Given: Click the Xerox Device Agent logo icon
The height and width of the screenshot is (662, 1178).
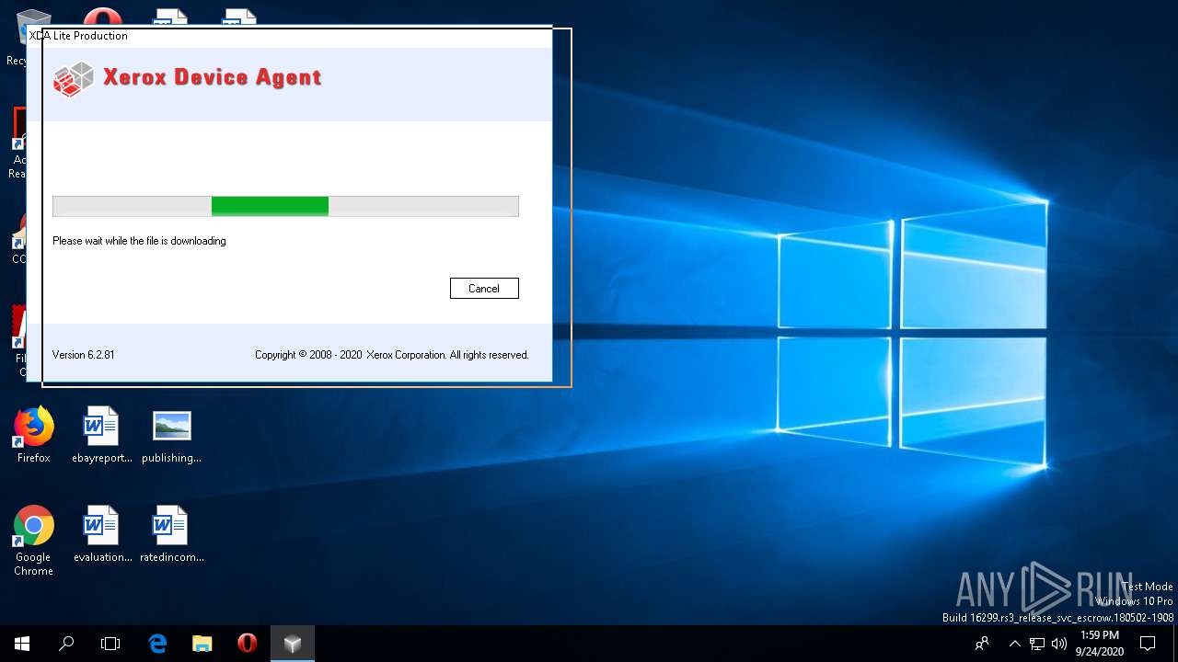Looking at the screenshot, I should click(74, 78).
